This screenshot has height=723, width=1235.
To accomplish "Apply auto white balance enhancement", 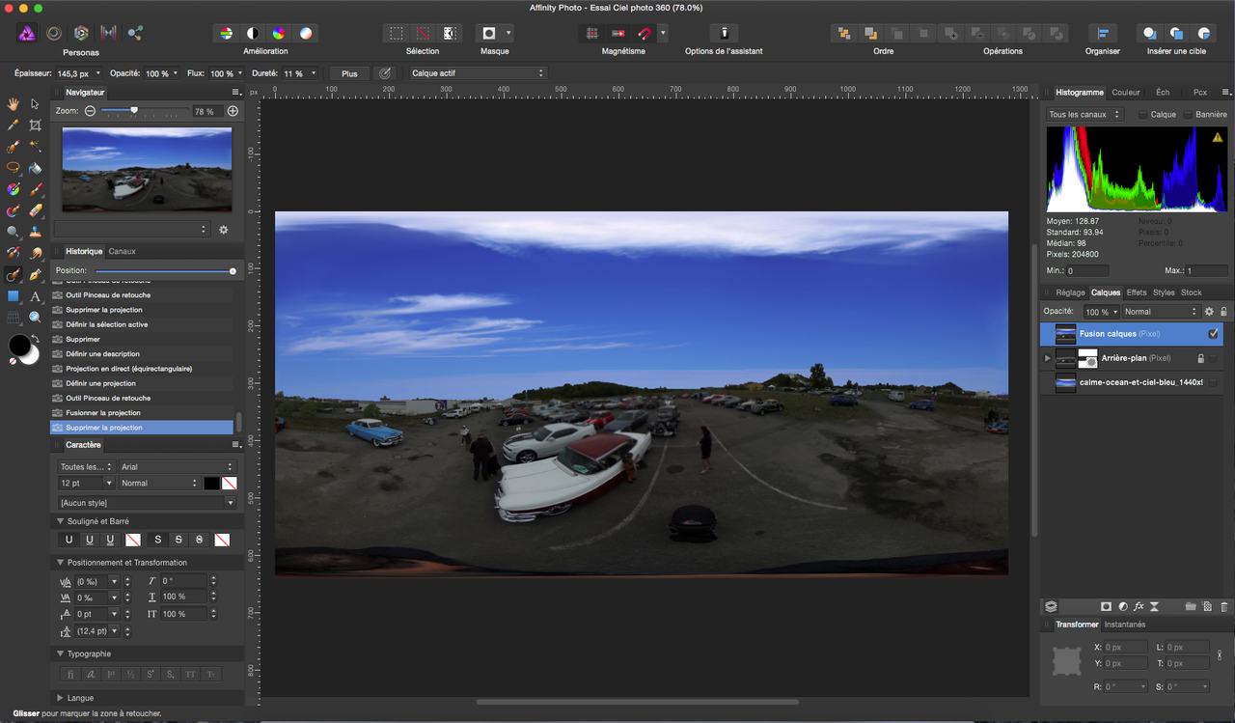I will [x=306, y=33].
